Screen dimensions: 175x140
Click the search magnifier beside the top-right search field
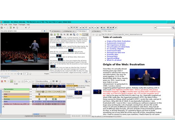[173, 27]
